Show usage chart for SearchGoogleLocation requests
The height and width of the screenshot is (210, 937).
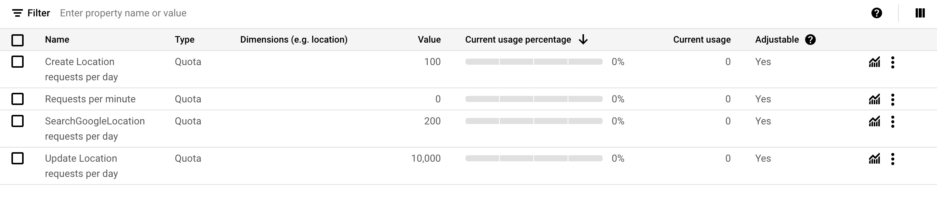click(874, 121)
